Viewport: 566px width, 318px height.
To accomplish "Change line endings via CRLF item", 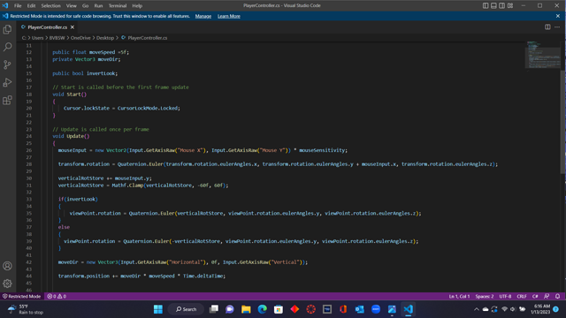I will pyautogui.click(x=522, y=297).
